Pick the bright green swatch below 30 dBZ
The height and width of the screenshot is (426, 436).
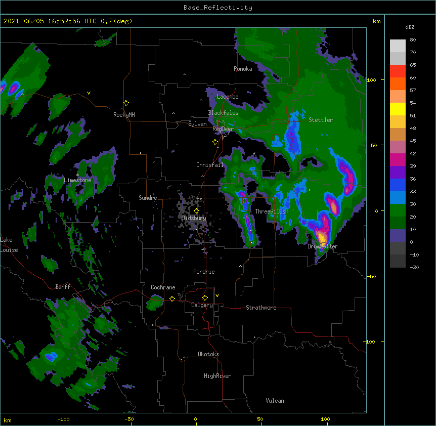coord(398,210)
